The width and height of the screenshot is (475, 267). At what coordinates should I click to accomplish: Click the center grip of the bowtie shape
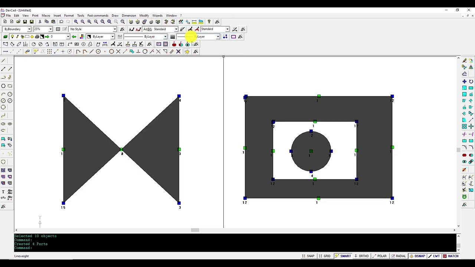(121, 150)
